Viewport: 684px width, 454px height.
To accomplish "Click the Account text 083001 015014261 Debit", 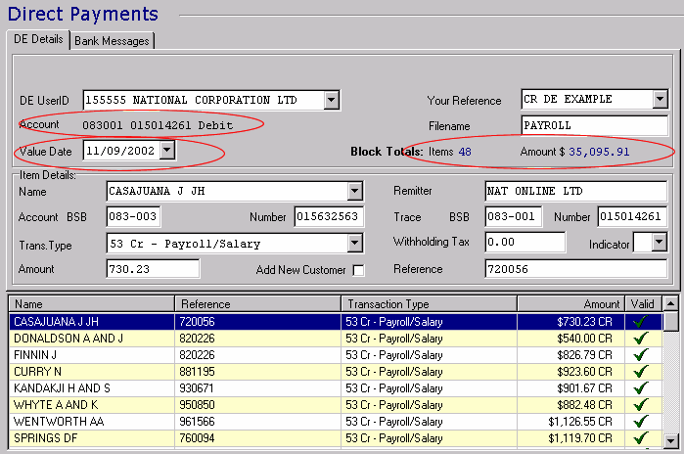I will click(x=158, y=125).
